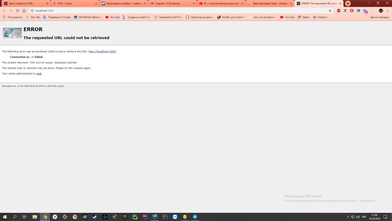The image size is (392, 221).
Task: Open the Seasonality And Holidays bookmark
Action: click(x=168, y=17)
